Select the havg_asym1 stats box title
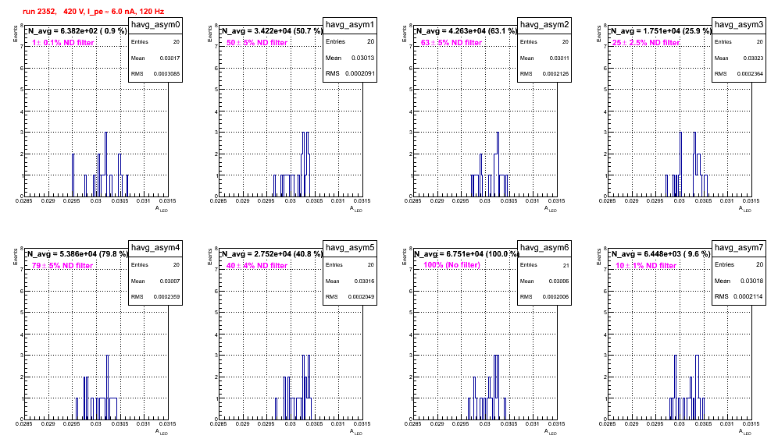The height and width of the screenshot is (446, 778). click(350, 24)
